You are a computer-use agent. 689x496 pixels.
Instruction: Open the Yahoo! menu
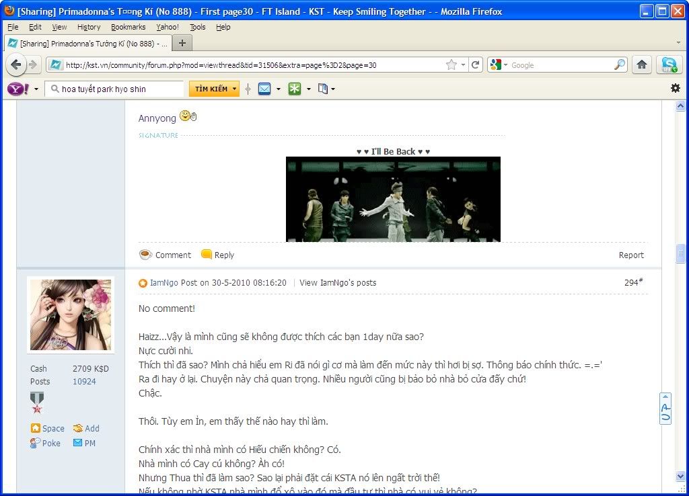click(168, 27)
